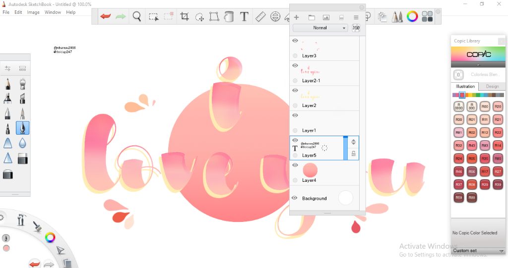Toggle lock circle next to Layer3
Viewport: 508px width, 268px height.
(x=295, y=55)
